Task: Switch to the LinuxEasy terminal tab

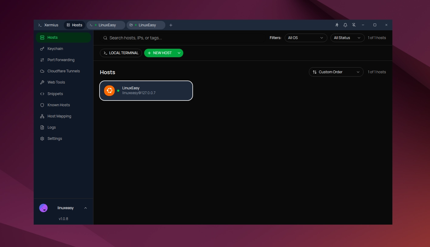Action: pyautogui.click(x=105, y=25)
